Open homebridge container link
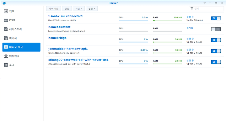Screen dimensions: 226x121 pyautogui.click(x=57, y=38)
